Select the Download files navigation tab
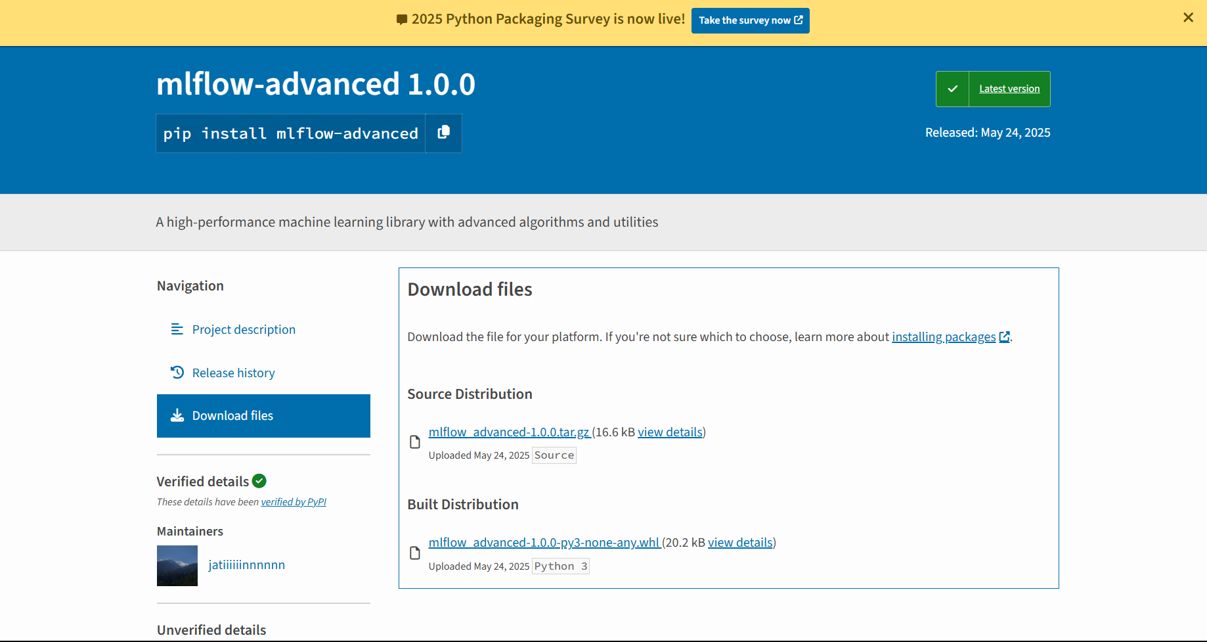The image size is (1207, 642). tap(263, 416)
